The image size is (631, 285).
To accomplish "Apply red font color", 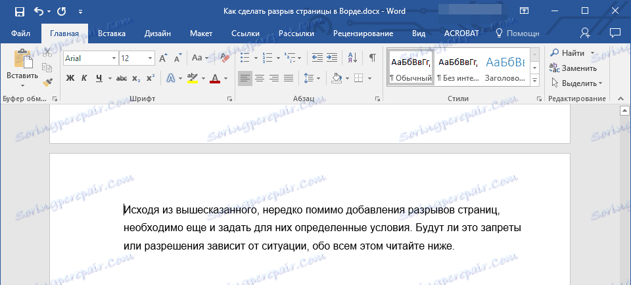I will pyautogui.click(x=216, y=78).
